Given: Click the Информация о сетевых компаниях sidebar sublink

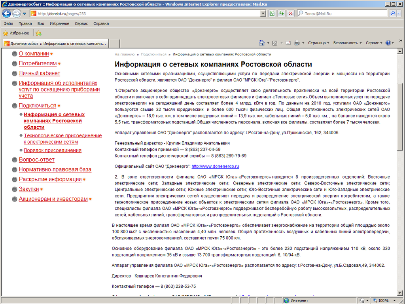Looking at the screenshot, I should 54,121.
